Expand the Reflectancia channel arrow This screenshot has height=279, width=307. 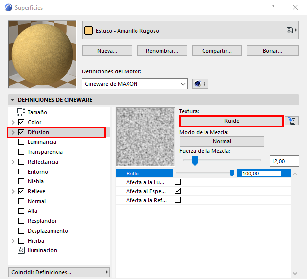pos(13,162)
